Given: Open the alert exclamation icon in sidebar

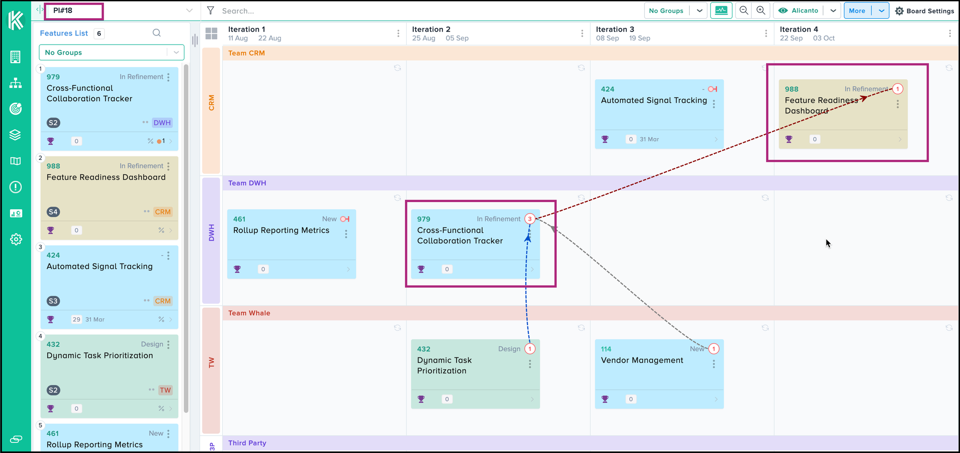Looking at the screenshot, I should (16, 187).
